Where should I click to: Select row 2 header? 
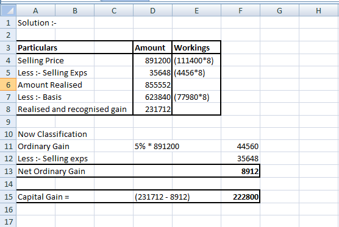click(8, 35)
